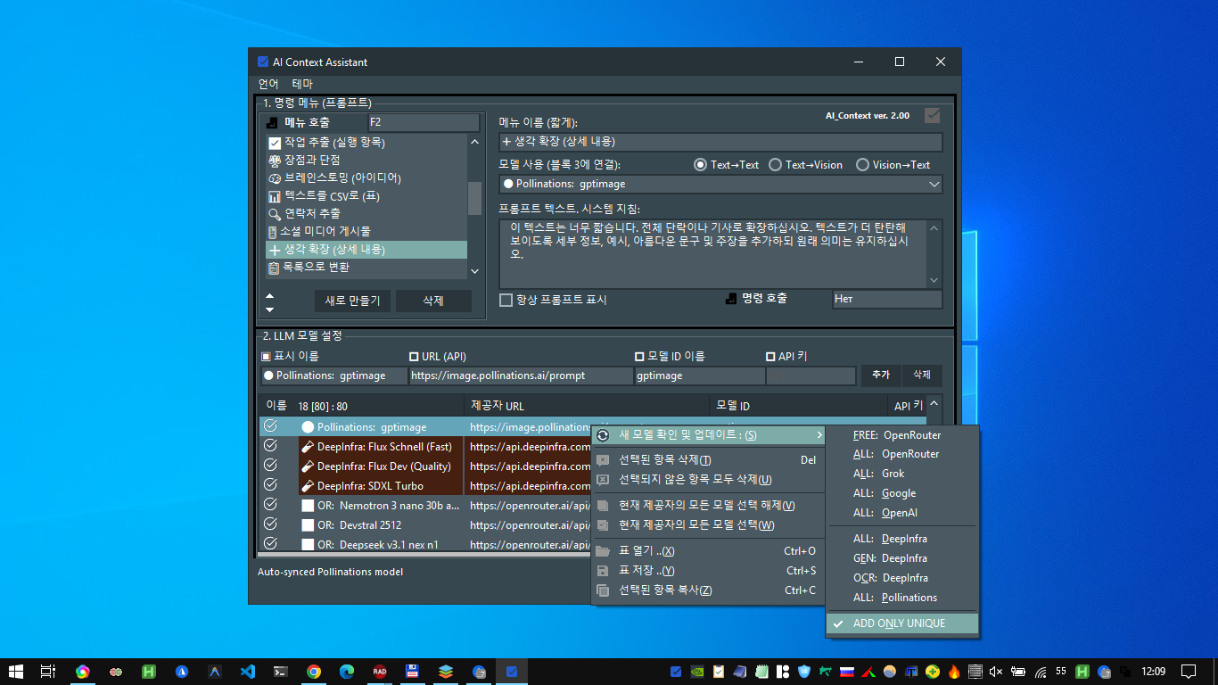
Task: Choose FREE: OpenRouter from the submenu
Action: (902, 435)
